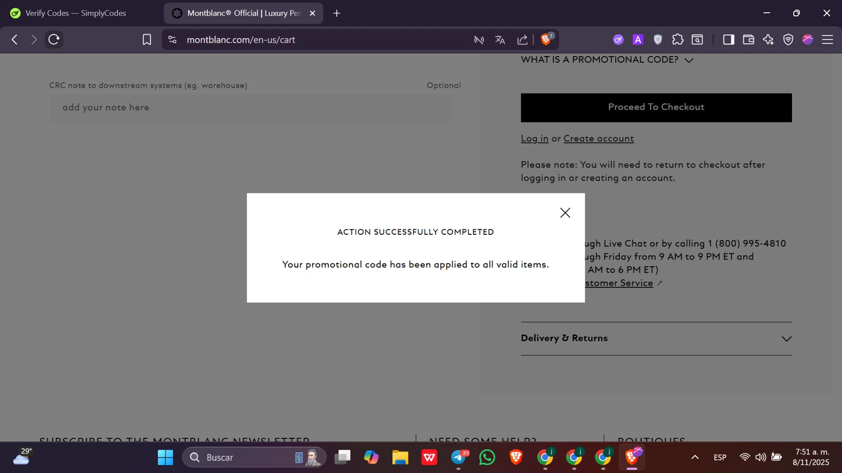Open the Brave VPN shield icon
This screenshot has width=842, height=473.
tap(788, 39)
